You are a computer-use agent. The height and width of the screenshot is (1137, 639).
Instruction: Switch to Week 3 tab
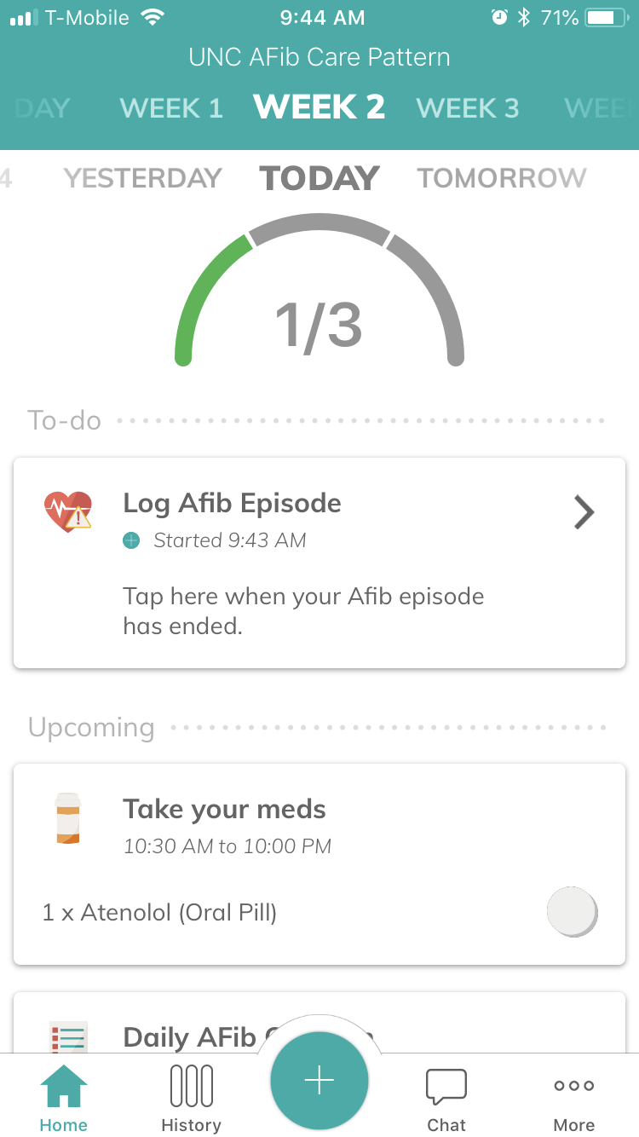click(x=467, y=108)
